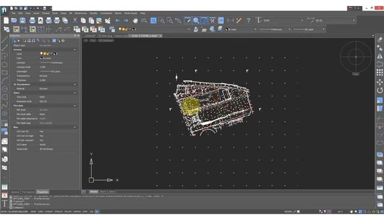Click the Linetype Scale value field
This screenshot has height=216, width=384.
coord(58,67)
